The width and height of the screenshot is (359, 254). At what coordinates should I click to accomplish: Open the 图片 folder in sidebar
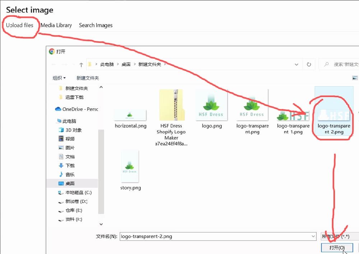pos(67,148)
